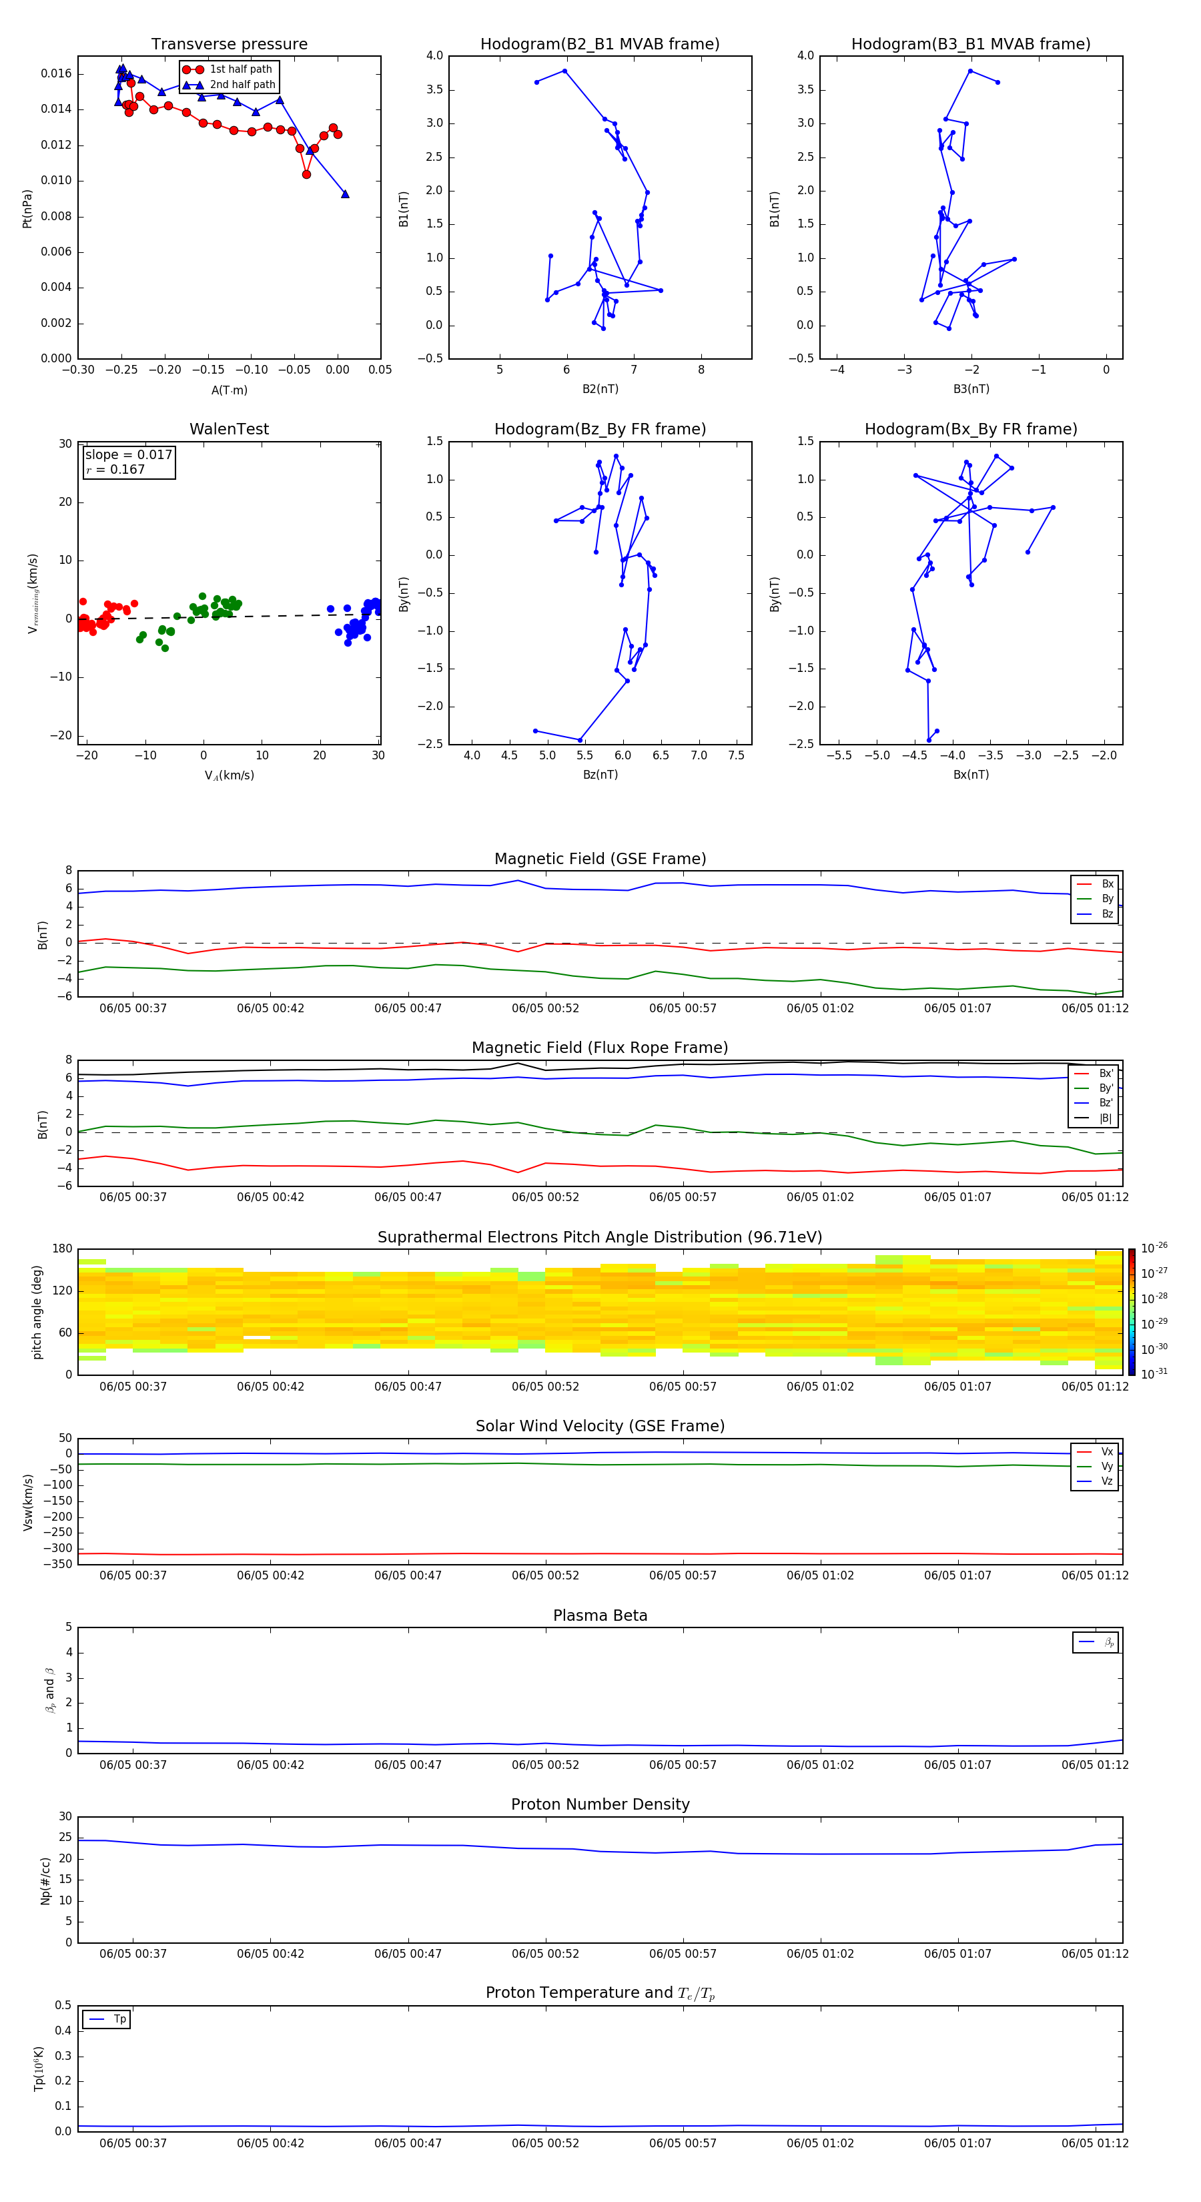Select "06/05 01:12" tick under Proton Temperature plot

pyautogui.click(x=1095, y=2143)
